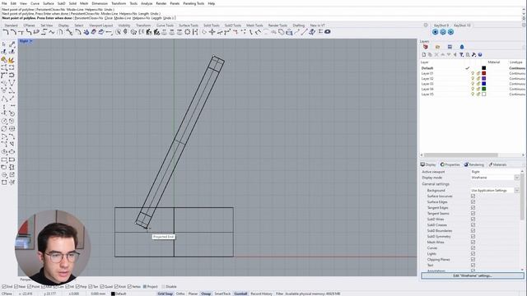Toggle the Vertex osnap checkbox
Viewport: 527px width, 296px height.
(x=129, y=287)
